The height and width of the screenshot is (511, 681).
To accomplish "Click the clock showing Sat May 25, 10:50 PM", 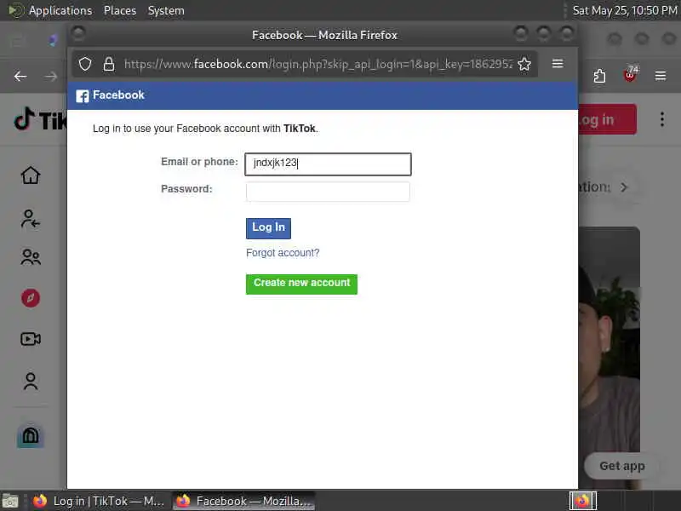I will tap(625, 10).
